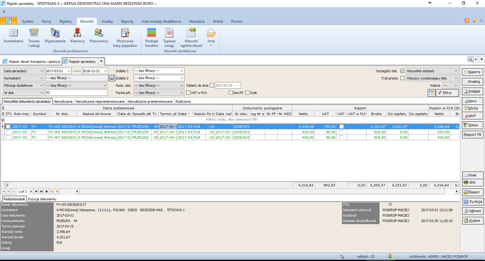Uncheck Szczegóły dok. checkbox

(x=402, y=71)
